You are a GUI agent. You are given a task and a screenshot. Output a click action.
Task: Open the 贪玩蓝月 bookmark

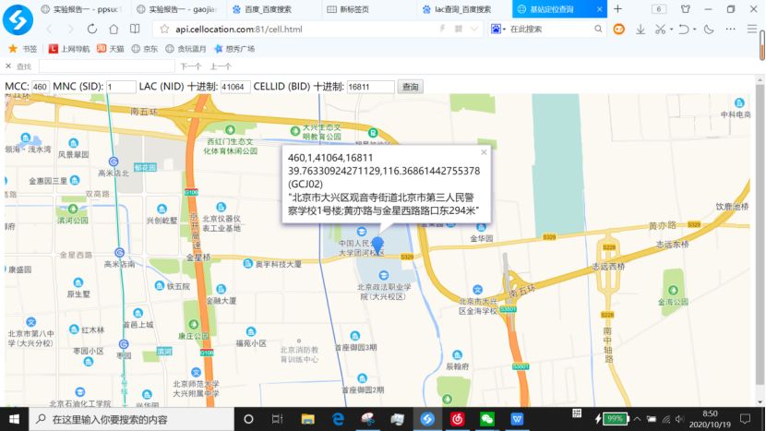point(186,49)
